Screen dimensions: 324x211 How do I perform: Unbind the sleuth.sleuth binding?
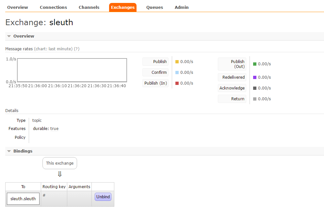click(x=103, y=197)
